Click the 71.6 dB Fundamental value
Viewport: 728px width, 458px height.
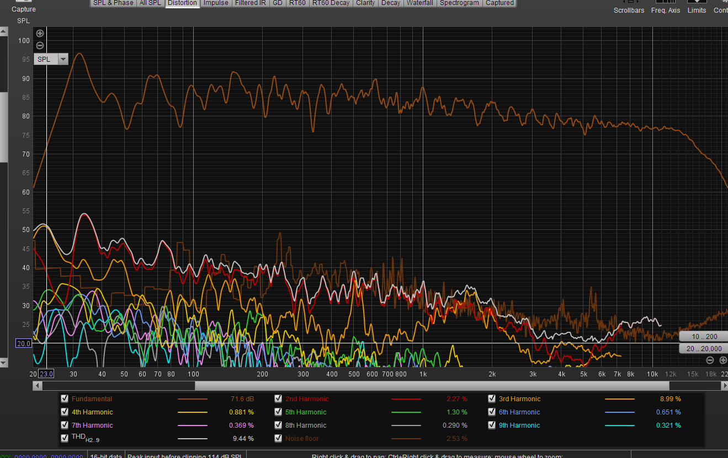pos(242,398)
